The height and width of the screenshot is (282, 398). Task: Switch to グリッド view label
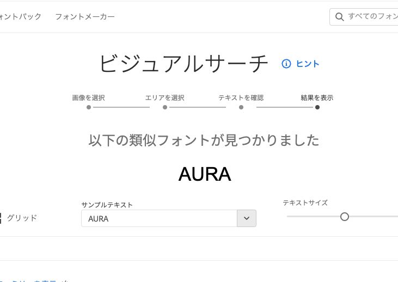[x=22, y=218]
